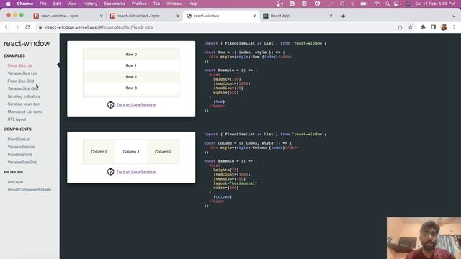Click the date and time in menu bar
The height and width of the screenshot is (259, 461).
[435, 4]
